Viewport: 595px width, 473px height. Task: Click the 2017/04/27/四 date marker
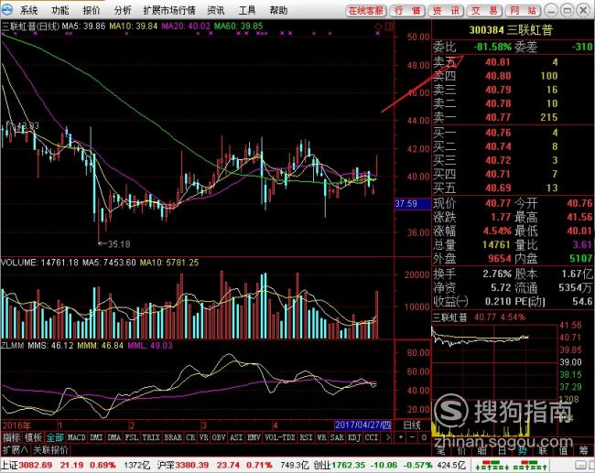pos(362,425)
